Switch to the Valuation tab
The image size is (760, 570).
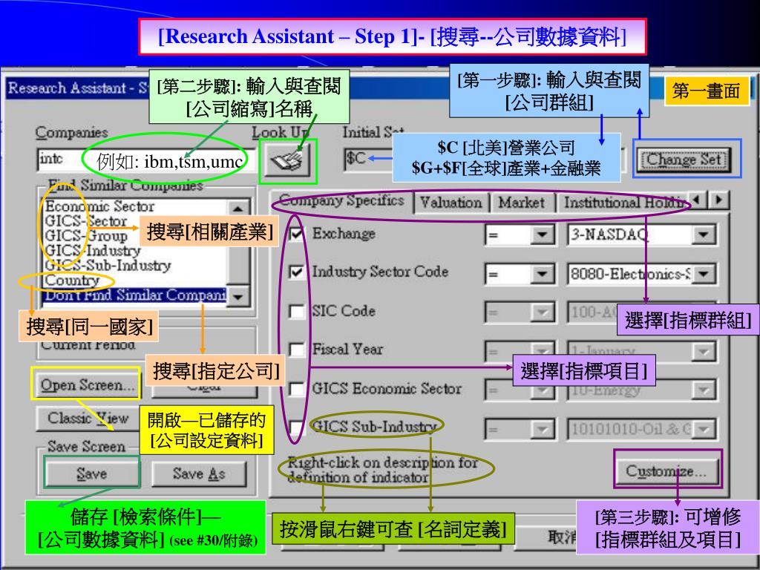click(x=451, y=203)
